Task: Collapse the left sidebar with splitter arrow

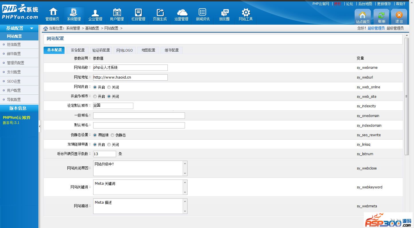Action: [40, 126]
